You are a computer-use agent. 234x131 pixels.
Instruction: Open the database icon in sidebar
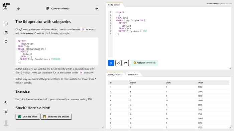coord(6,33)
